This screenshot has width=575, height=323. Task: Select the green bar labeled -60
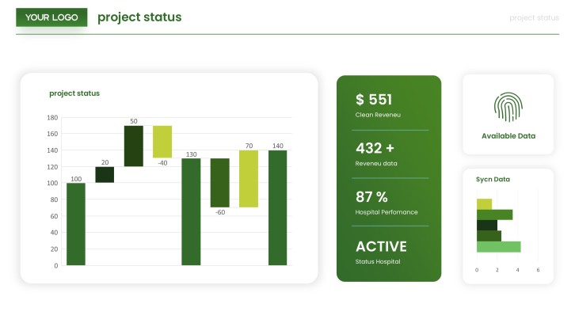point(220,183)
